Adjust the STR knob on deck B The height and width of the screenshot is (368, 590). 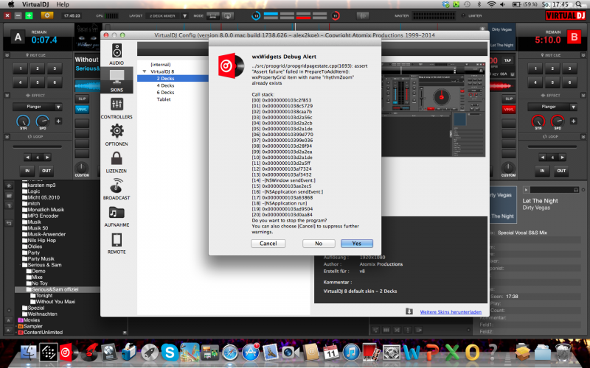coord(538,121)
